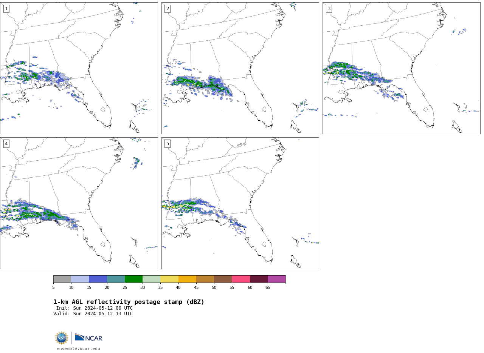Screen dimensions: 484x353
Task: Select the gray 5-10 dBZ swatch
Action: point(62,279)
